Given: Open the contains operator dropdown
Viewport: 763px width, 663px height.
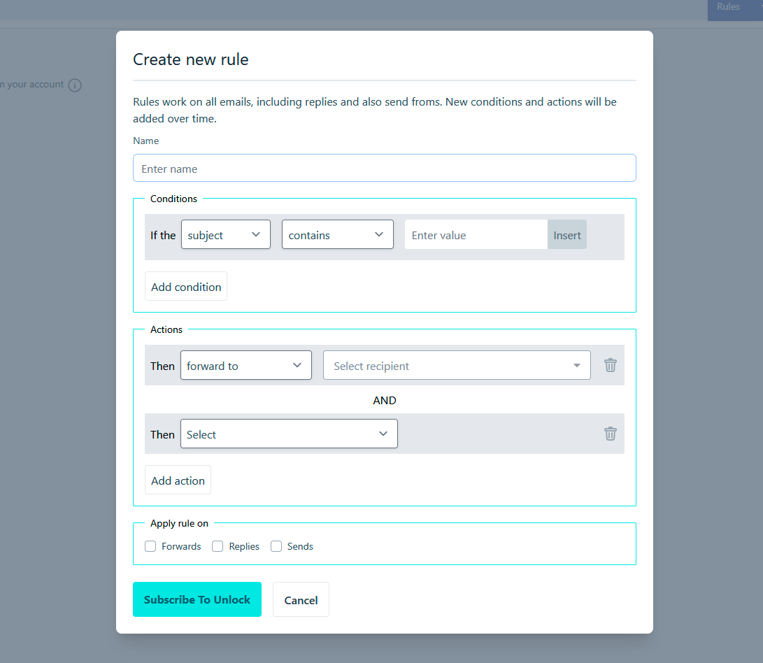Looking at the screenshot, I should 338,234.
